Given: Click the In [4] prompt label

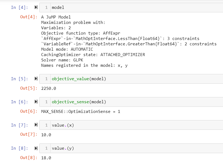Looking at the screenshot, I should [17, 8].
